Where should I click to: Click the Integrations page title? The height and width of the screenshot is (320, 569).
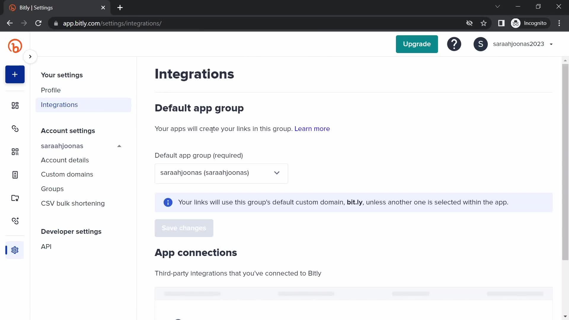pos(194,74)
